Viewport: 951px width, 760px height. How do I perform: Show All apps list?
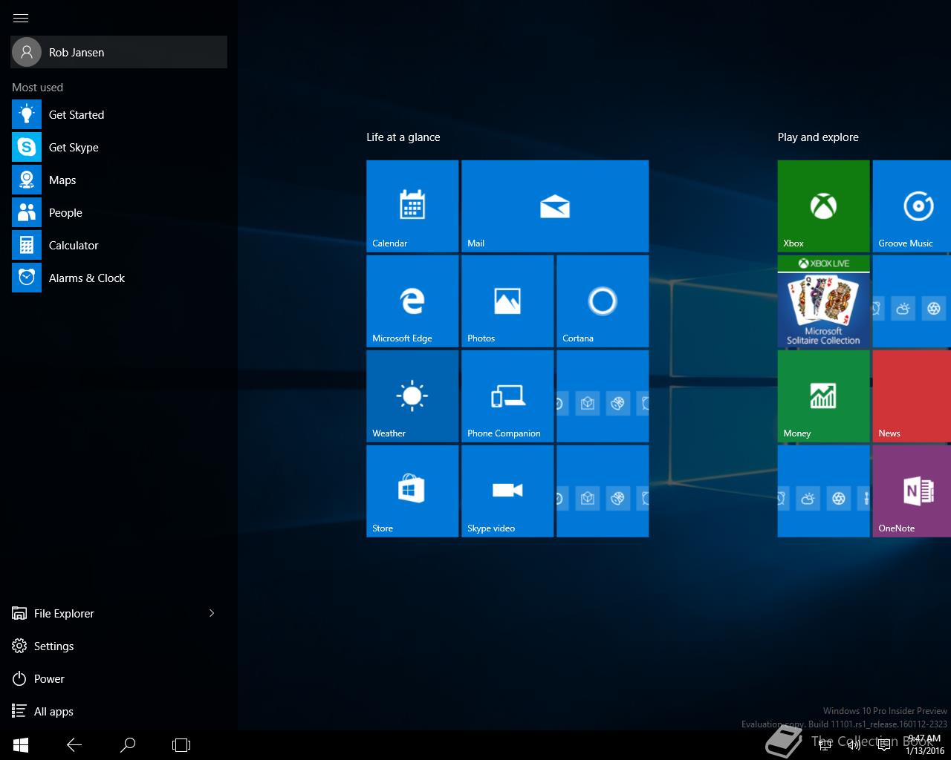(119, 711)
